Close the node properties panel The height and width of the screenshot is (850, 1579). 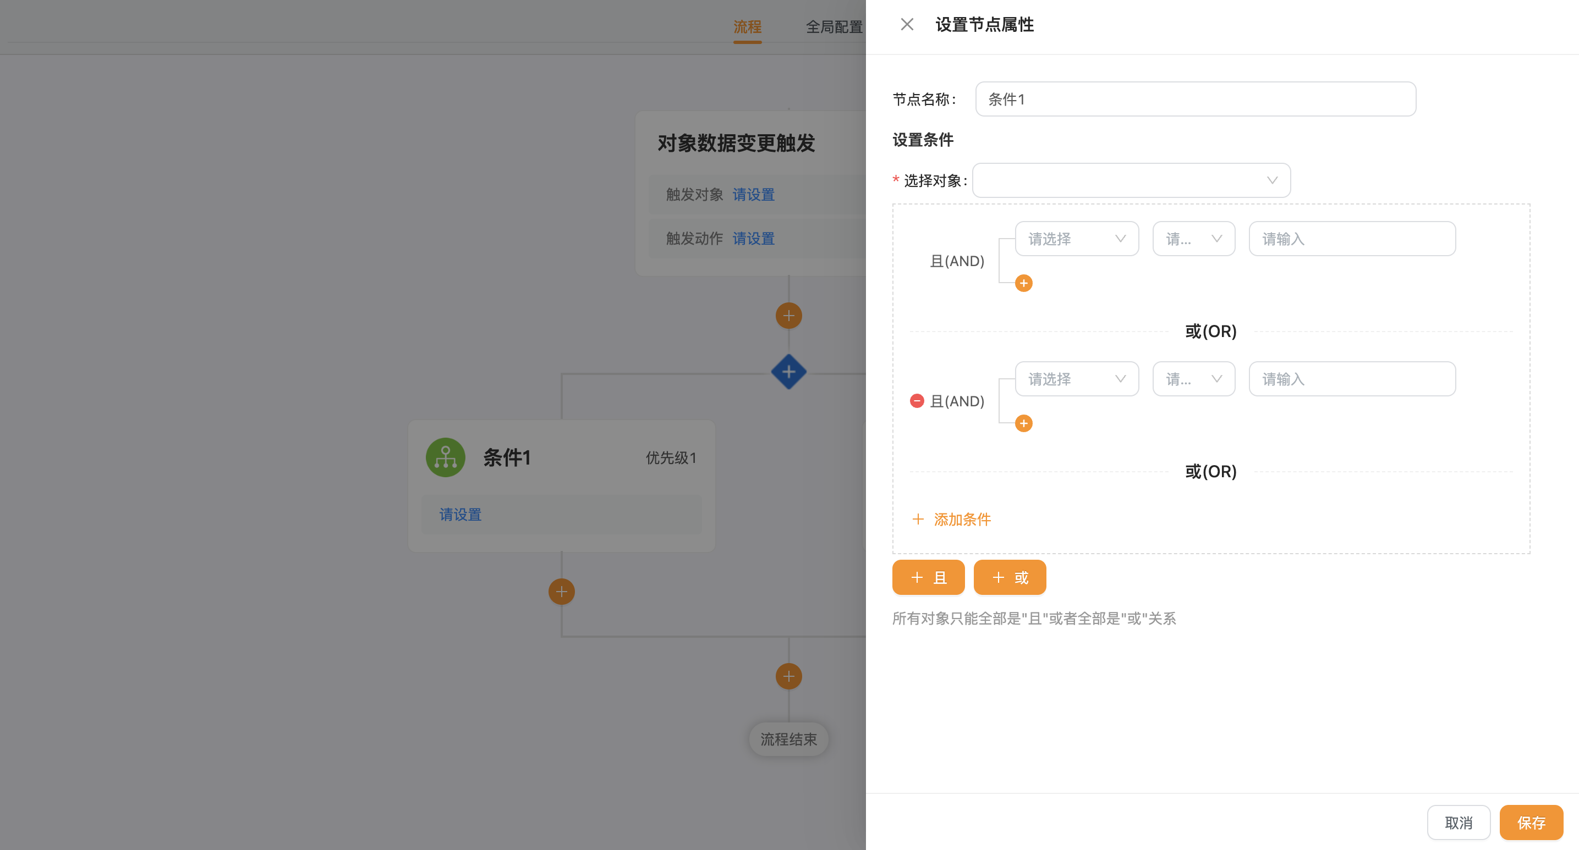[x=907, y=25]
